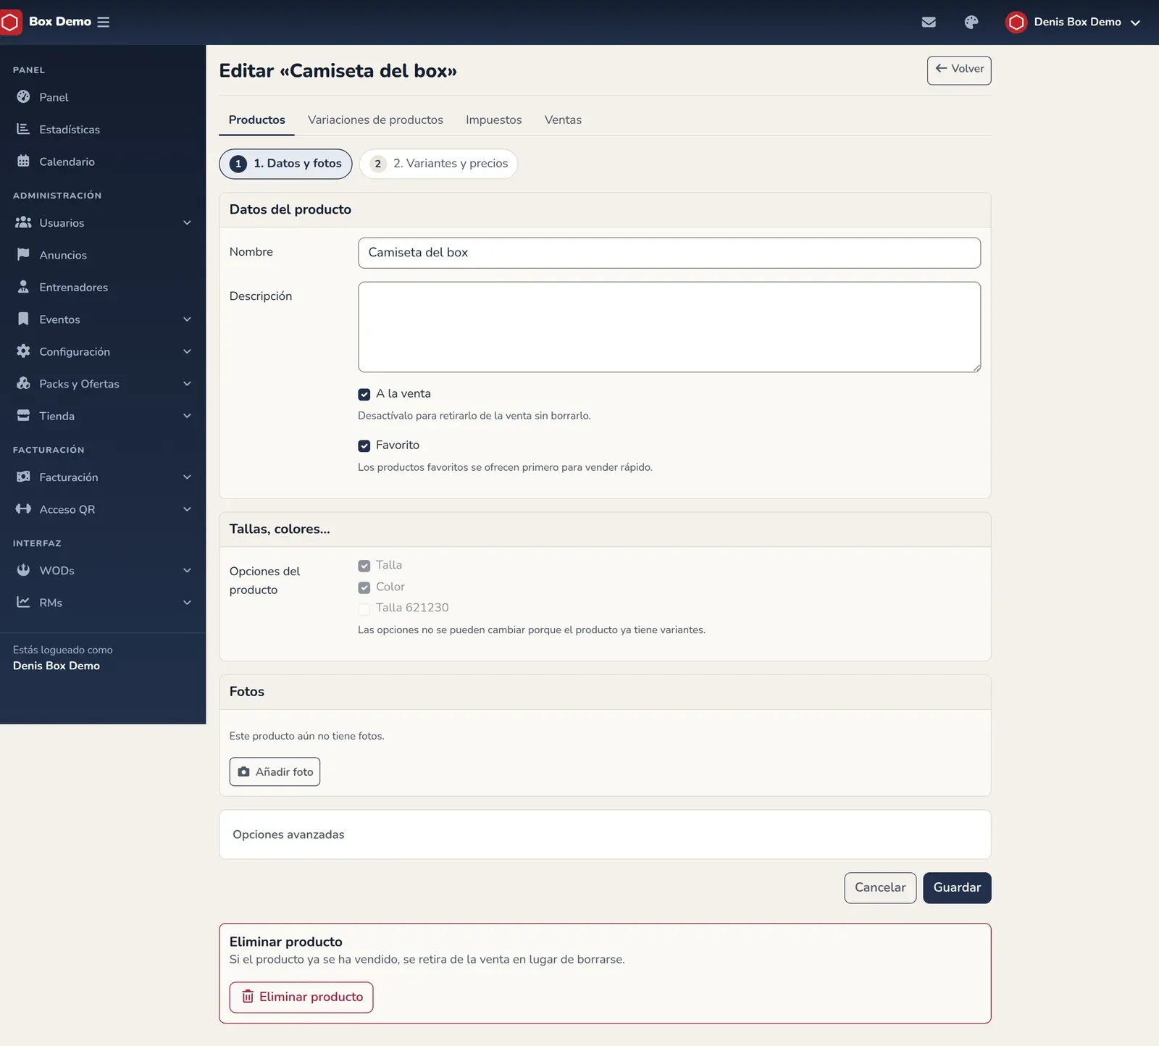Screen dimensions: 1159x1046
Task: Switch to Variaciones de productos tab
Action: [x=375, y=120]
